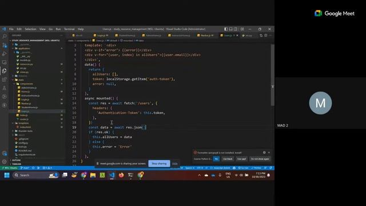Open the Terminal menu

(x=69, y=29)
